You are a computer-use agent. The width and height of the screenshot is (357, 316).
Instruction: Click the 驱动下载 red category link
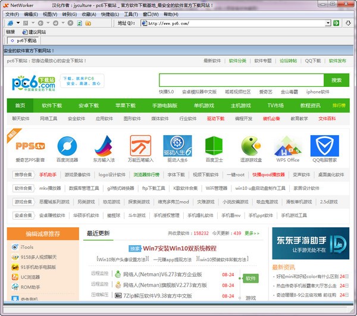(215, 118)
